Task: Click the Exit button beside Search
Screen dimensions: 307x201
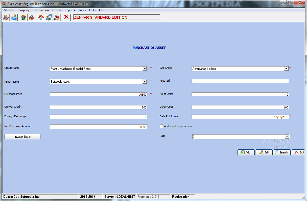Action: tap(298, 152)
